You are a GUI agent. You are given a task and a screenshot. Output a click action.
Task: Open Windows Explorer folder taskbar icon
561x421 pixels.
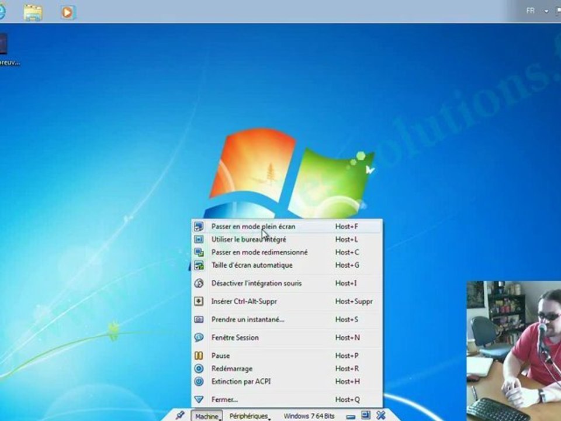click(x=33, y=12)
